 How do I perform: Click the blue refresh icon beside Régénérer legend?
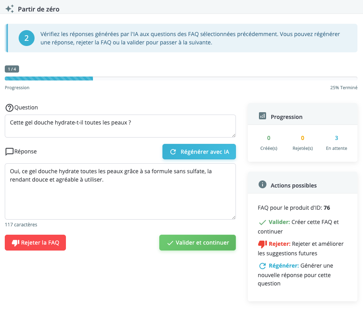(262, 266)
